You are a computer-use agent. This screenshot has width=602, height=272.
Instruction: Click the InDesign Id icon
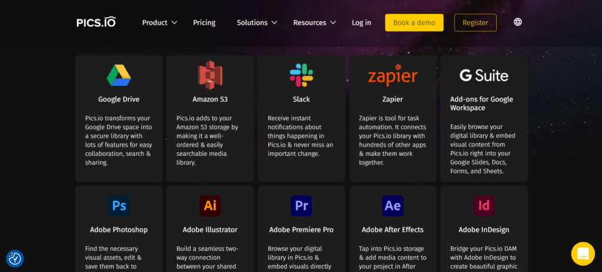coord(484,206)
